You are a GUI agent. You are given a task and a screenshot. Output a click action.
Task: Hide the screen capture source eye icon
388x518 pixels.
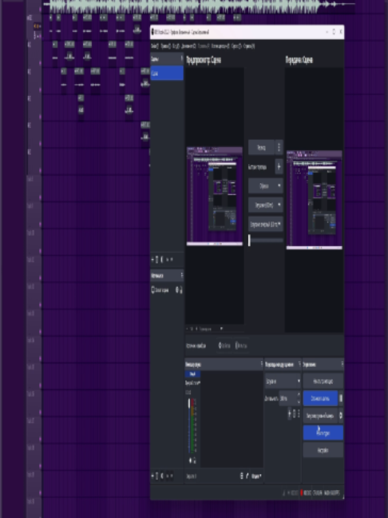[177, 290]
